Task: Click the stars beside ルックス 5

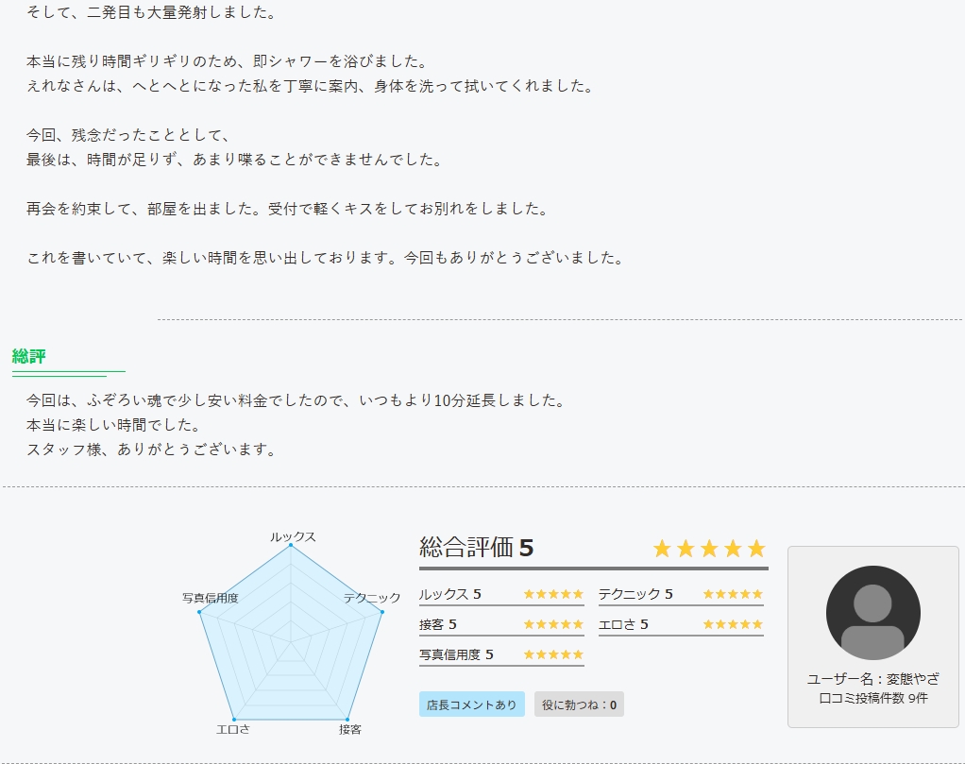Action: pos(553,594)
